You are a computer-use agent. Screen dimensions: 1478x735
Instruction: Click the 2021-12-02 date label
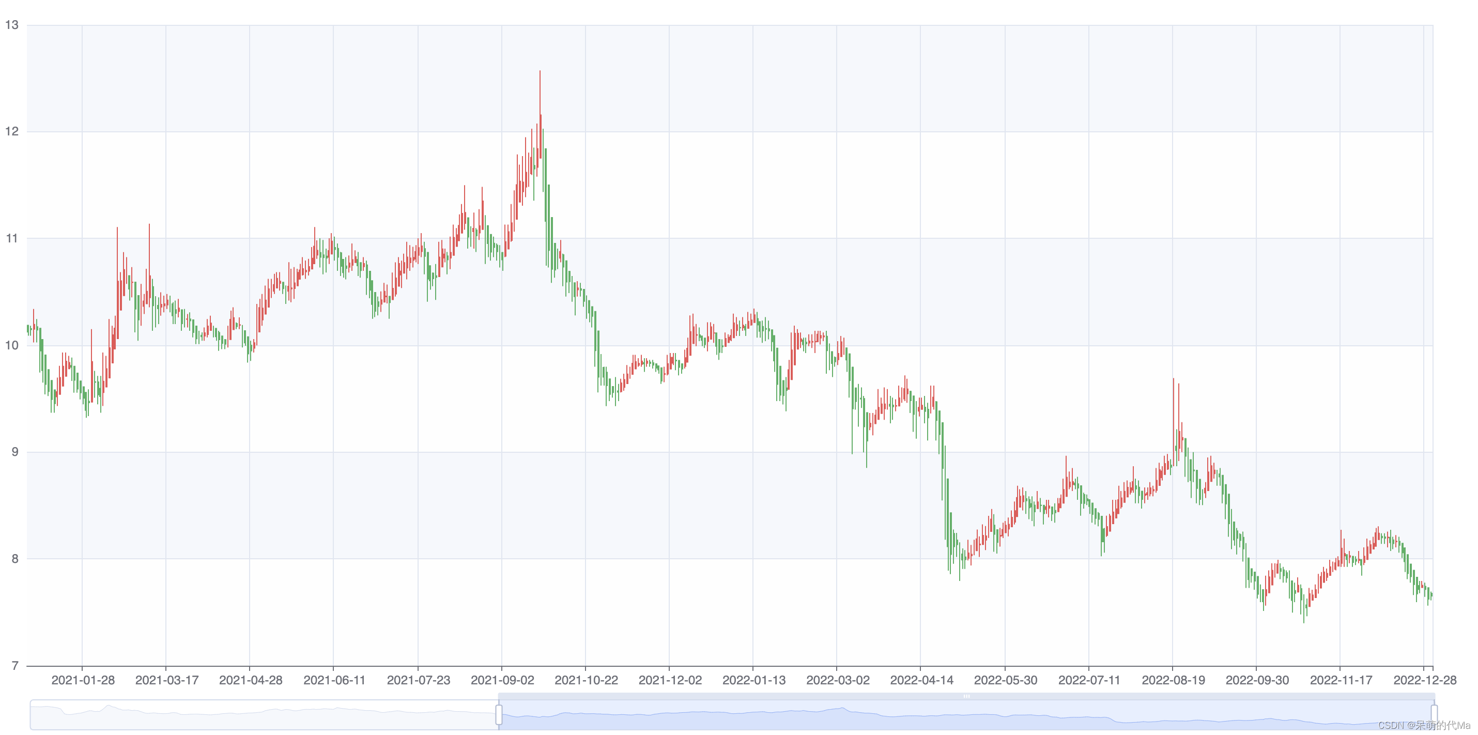(670, 680)
